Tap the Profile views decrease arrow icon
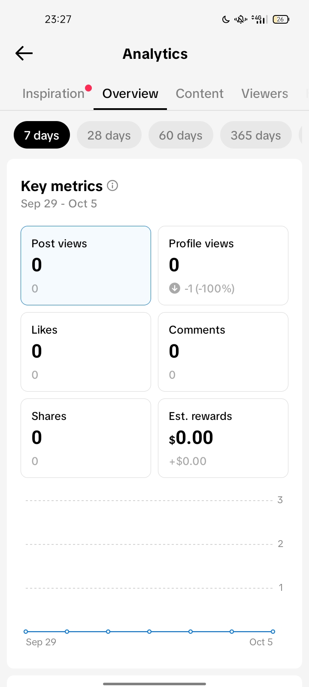The height and width of the screenshot is (687, 309). click(174, 288)
